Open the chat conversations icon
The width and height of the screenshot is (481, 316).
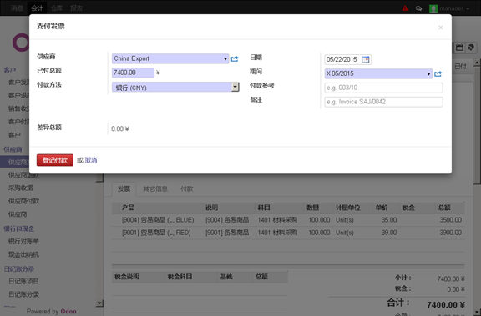point(418,8)
